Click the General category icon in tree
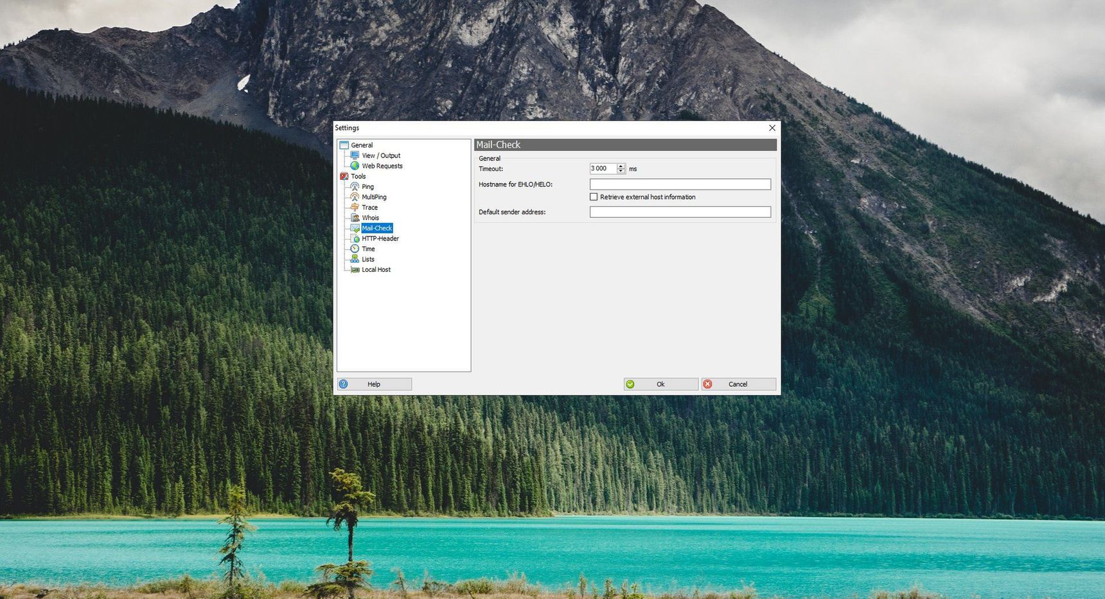Screen dimensions: 1105x599 click(x=344, y=145)
